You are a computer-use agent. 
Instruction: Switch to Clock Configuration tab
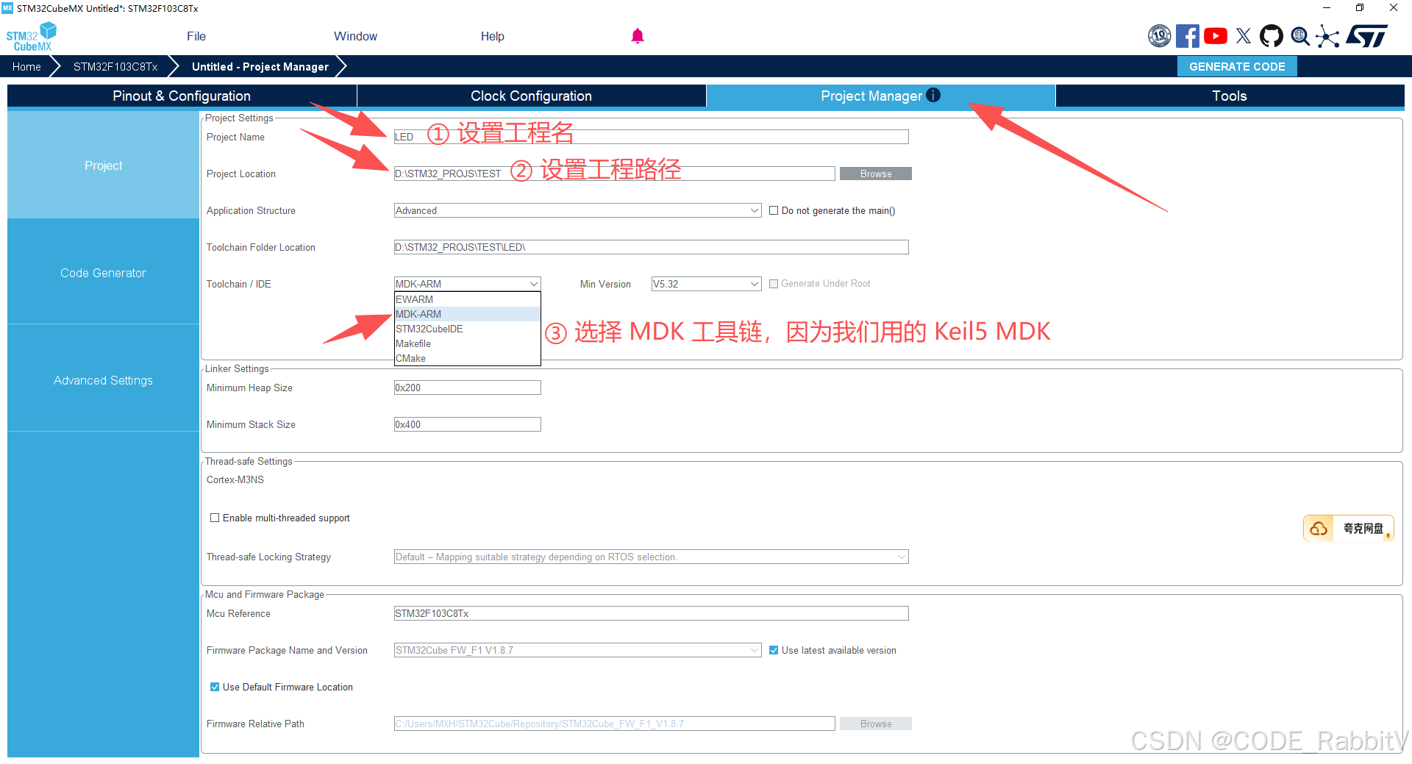531,96
